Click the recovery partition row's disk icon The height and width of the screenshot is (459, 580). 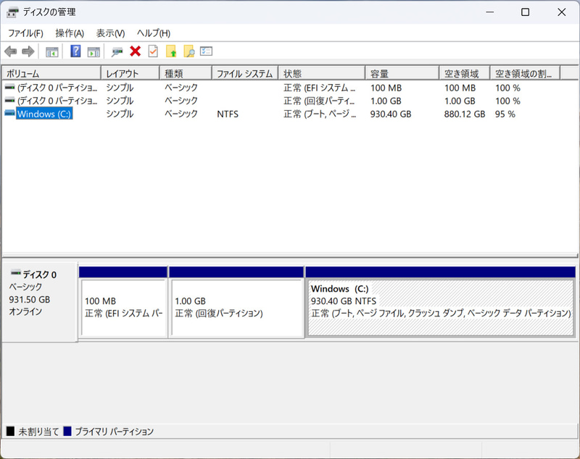pos(9,100)
